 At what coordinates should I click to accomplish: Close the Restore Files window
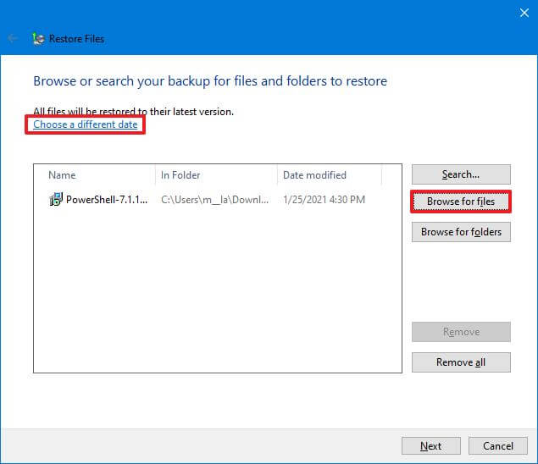pos(523,13)
